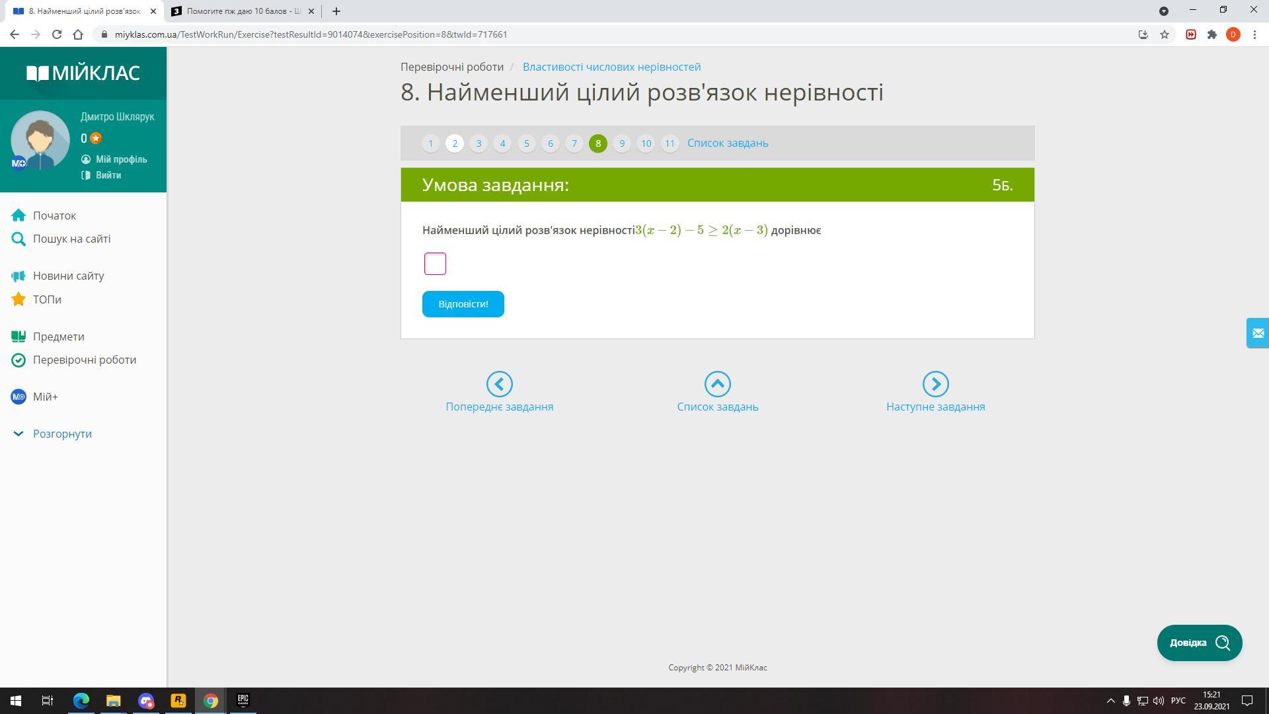Open Microsoft Edge from the taskbar

click(x=81, y=701)
